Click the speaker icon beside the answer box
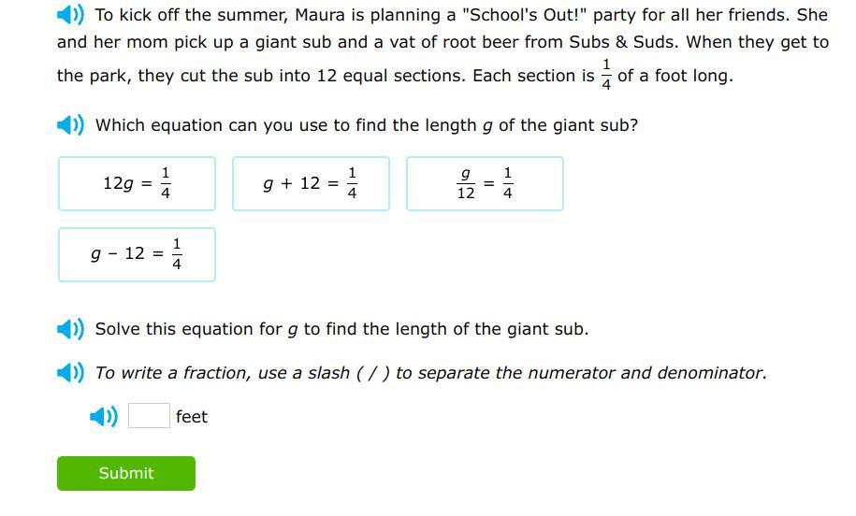Screen dimensions: 856x516 point(103,417)
